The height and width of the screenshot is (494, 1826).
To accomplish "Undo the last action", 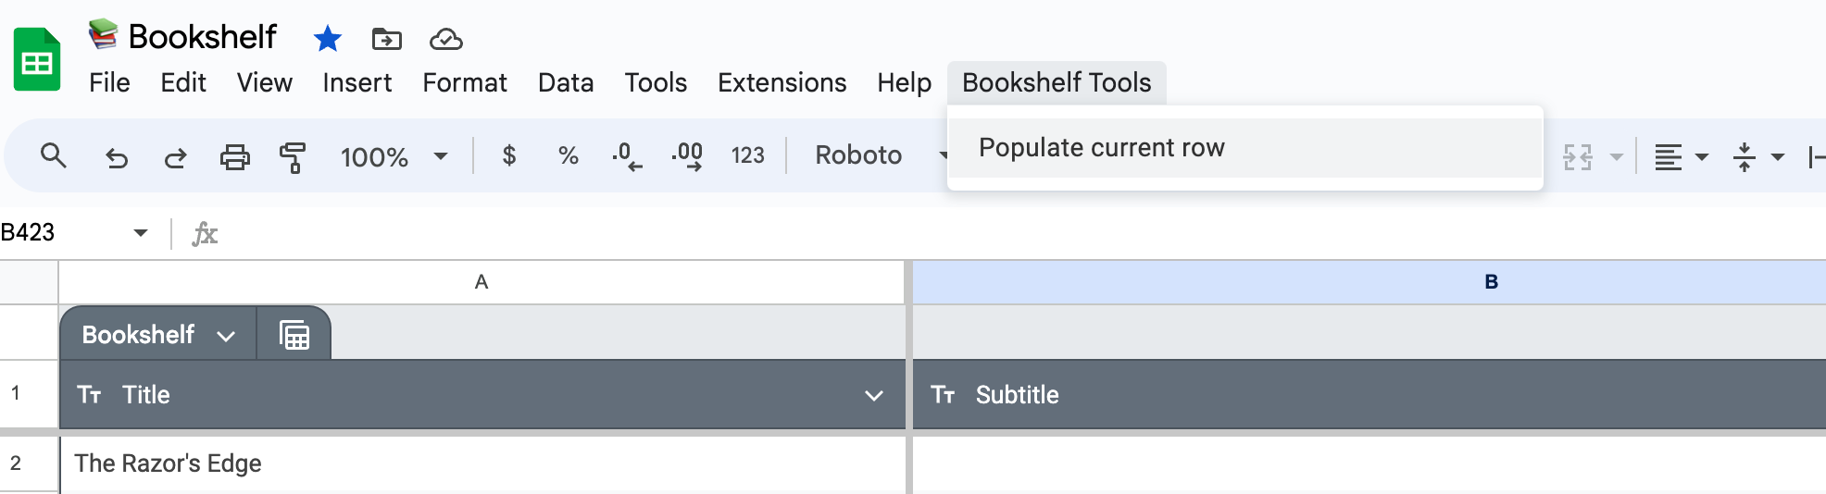I will point(116,157).
